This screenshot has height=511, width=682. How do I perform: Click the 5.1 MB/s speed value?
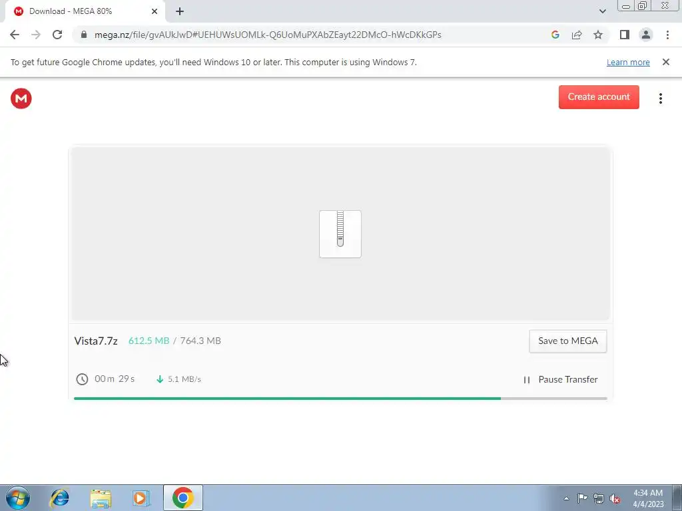(184, 379)
